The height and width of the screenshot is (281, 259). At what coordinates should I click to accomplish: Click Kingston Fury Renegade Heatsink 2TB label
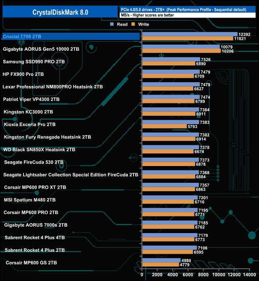pyautogui.click(x=47, y=137)
